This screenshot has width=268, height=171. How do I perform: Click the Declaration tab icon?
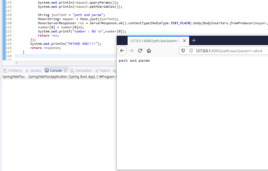point(72,71)
